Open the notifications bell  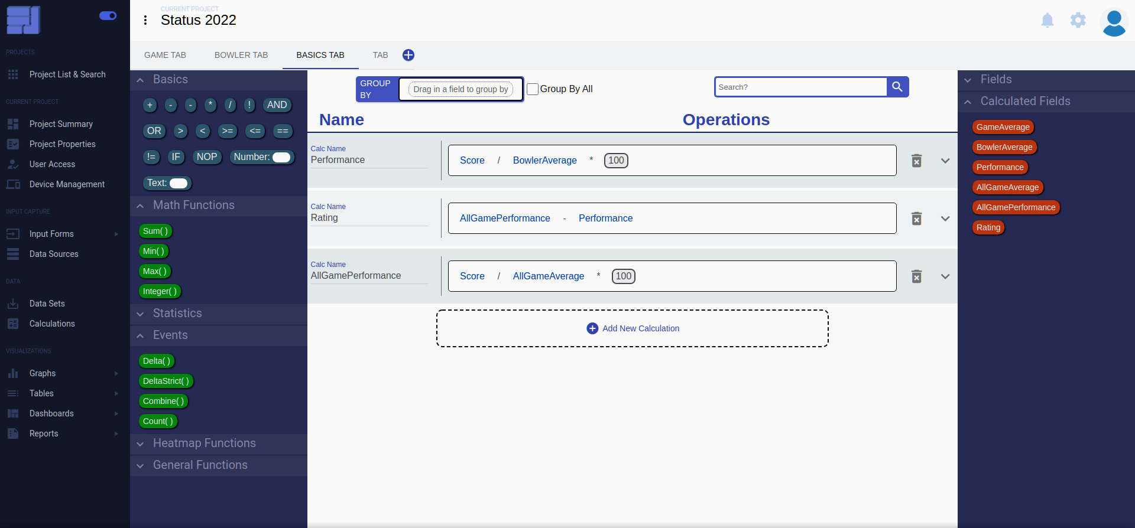pos(1047,21)
